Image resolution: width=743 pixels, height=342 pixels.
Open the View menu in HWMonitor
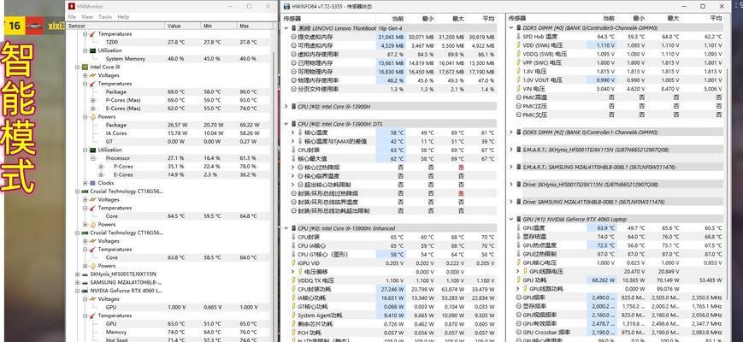(87, 16)
